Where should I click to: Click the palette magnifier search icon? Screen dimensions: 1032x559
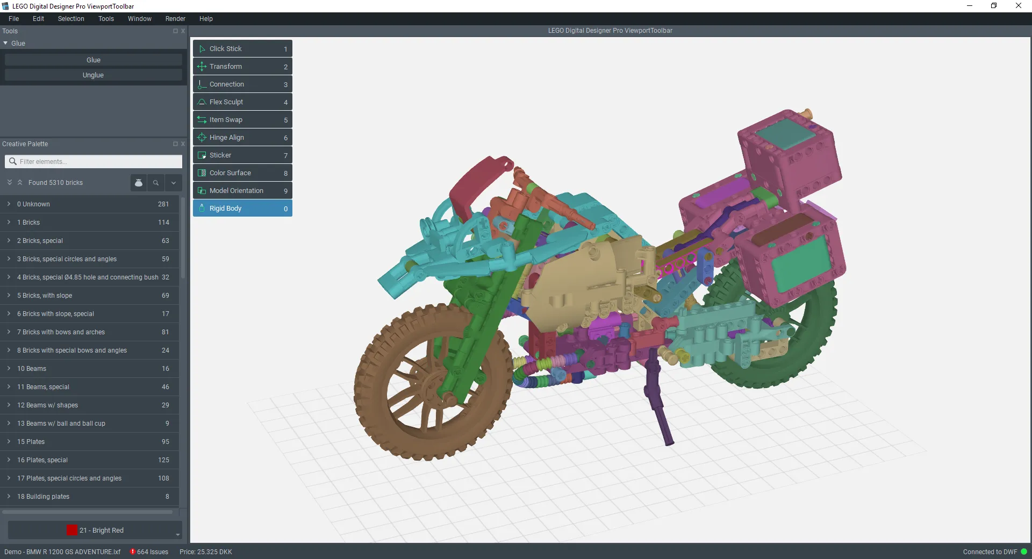click(156, 183)
